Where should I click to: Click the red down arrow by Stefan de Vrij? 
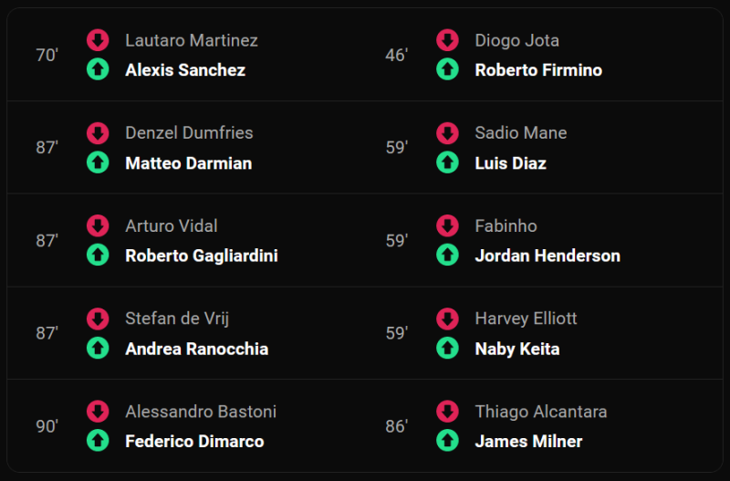click(x=98, y=319)
